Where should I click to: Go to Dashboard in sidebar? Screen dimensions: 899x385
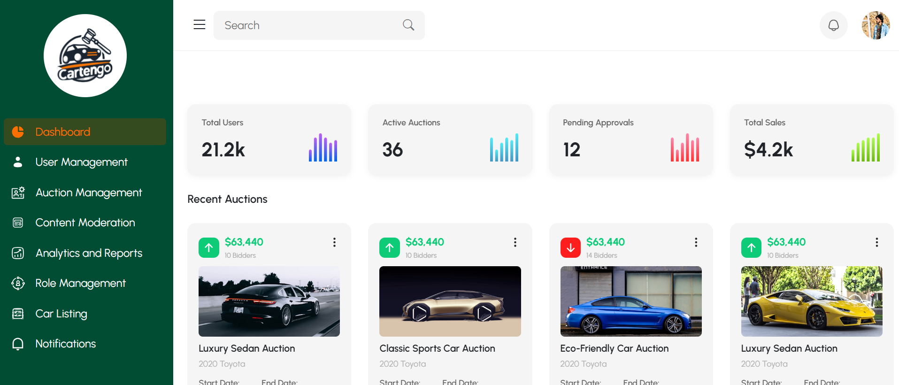coord(85,132)
